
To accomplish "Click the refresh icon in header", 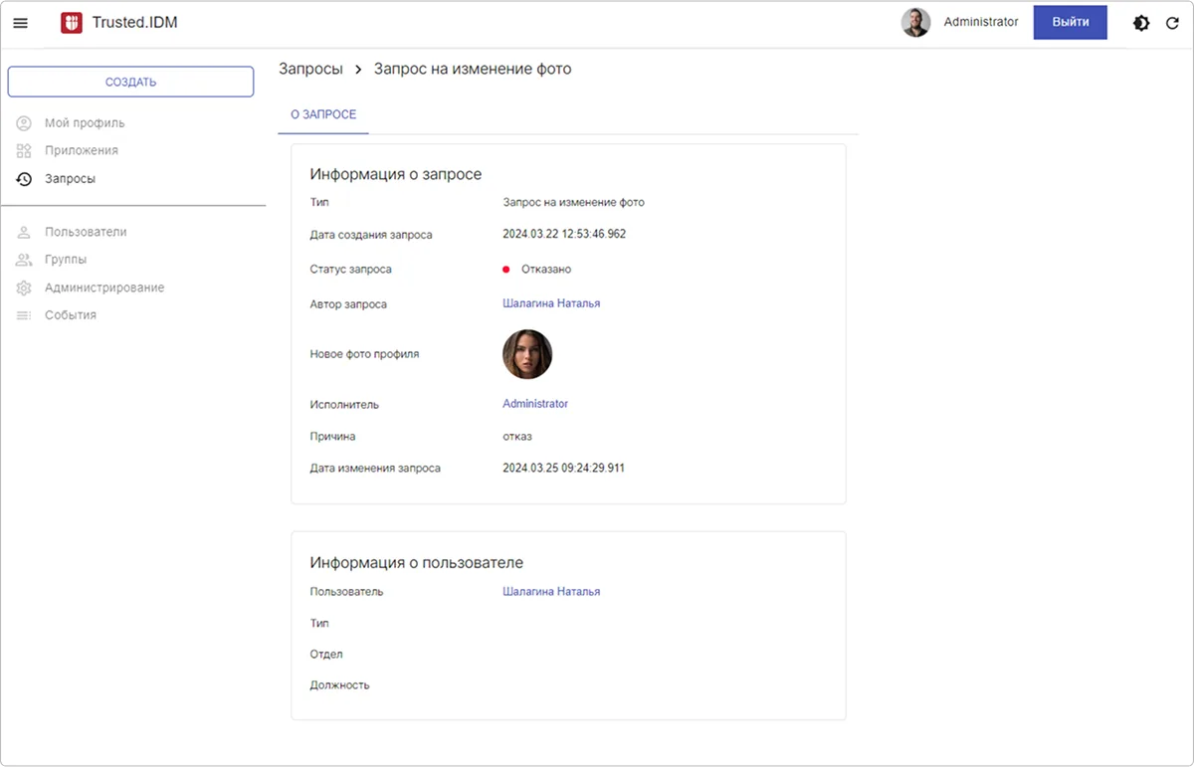I will point(1172,23).
